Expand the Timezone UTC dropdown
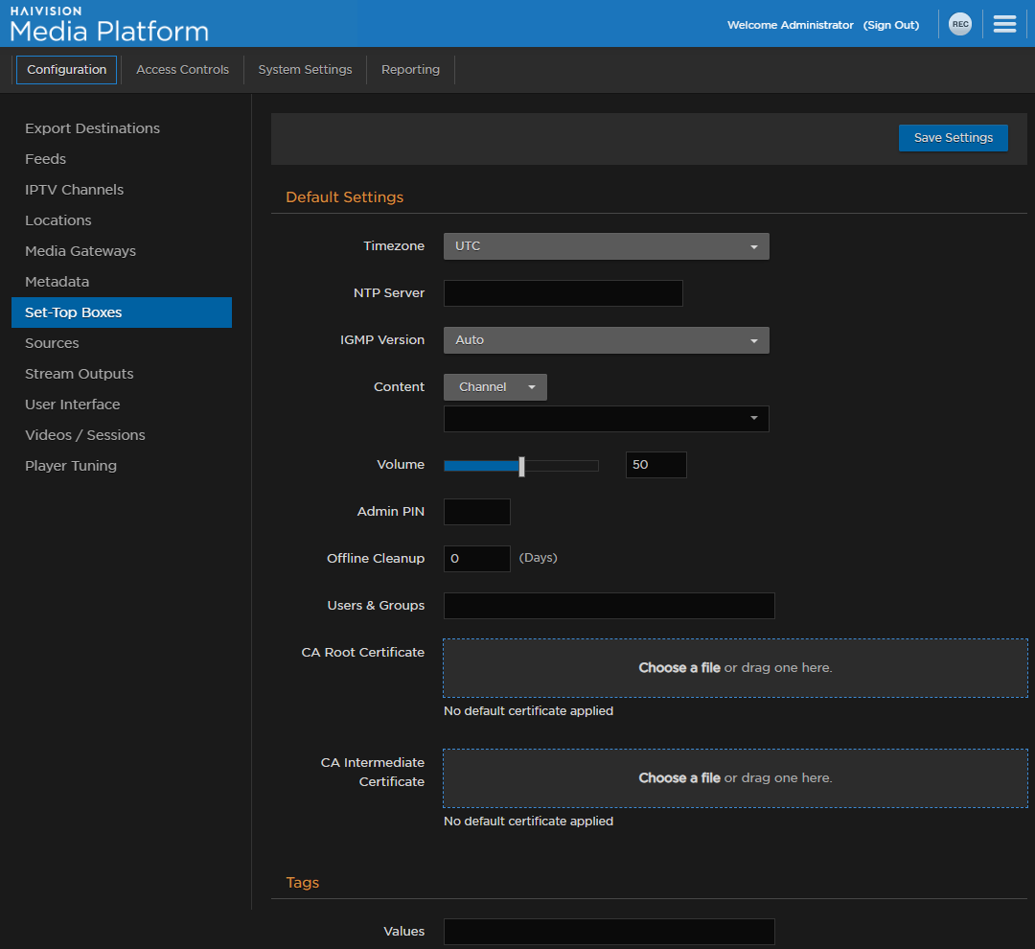1035x949 pixels. 606,246
